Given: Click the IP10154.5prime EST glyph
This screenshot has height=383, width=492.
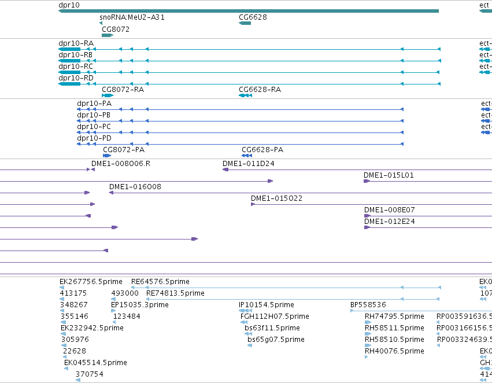Looking at the screenshot, I should [245, 311].
